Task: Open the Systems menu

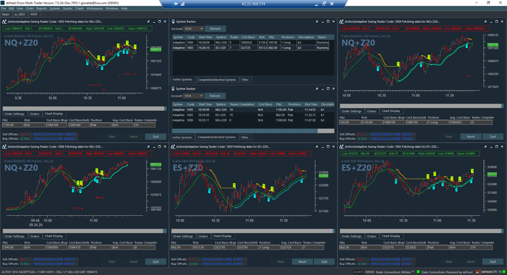Action: pos(54,8)
